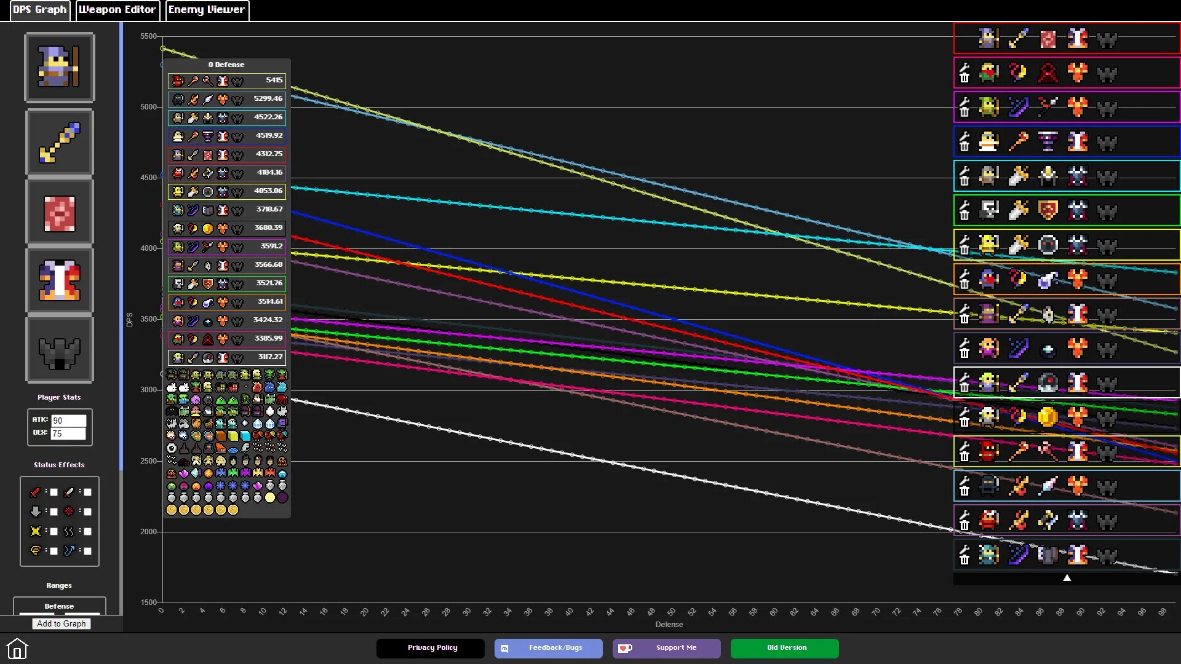Enable the red sword status effect checkbox
Viewport: 1181px width, 664px height.
coord(54,492)
